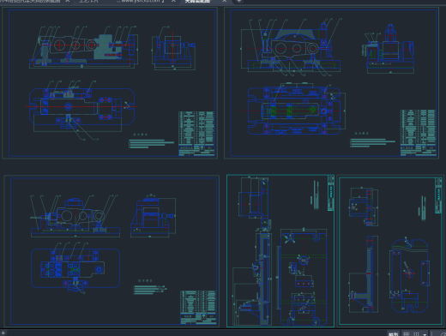Close the first, partly cut-off drawing tab
This screenshot has height=336, width=446.
click(x=68, y=1)
